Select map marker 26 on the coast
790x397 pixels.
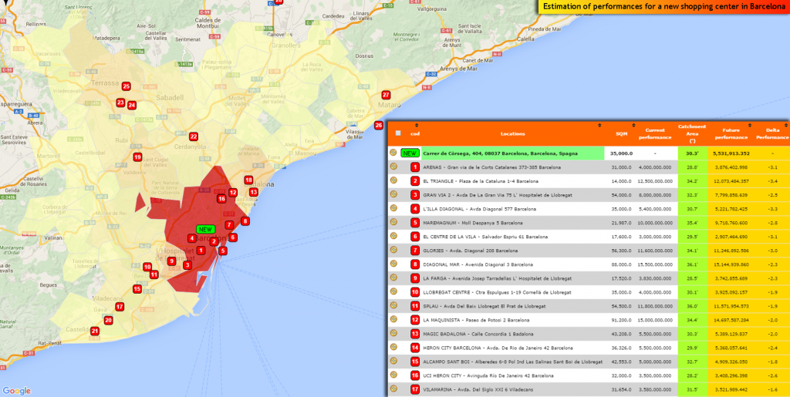click(378, 125)
